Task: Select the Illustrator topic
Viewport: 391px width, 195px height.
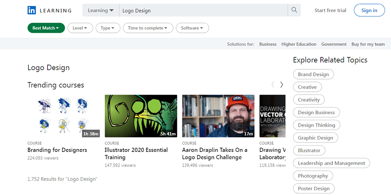Action: tap(309, 151)
